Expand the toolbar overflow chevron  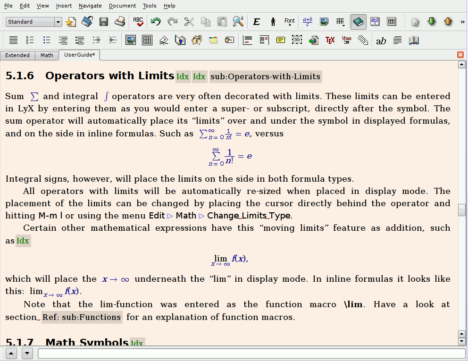[x=462, y=22]
